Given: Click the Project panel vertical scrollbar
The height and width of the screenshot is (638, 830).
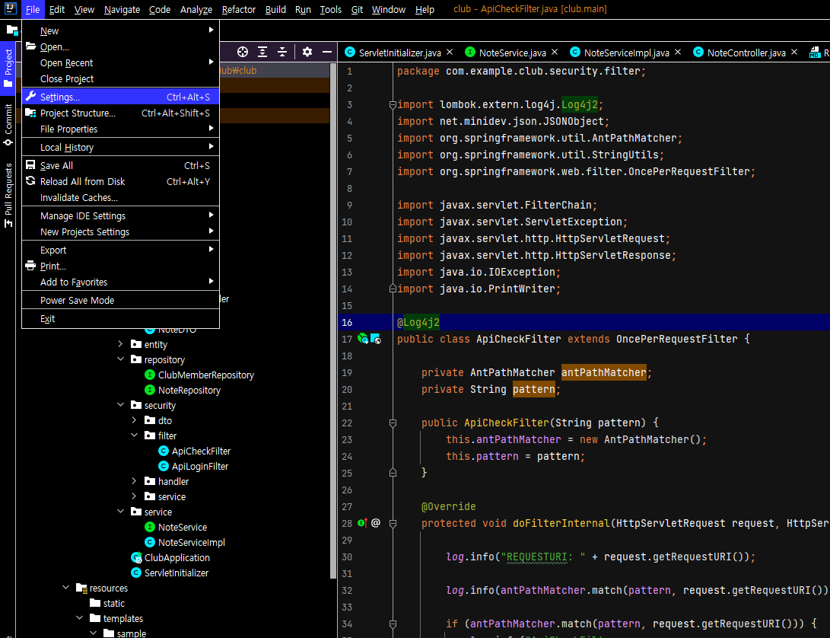Looking at the screenshot, I should pyautogui.click(x=333, y=321).
